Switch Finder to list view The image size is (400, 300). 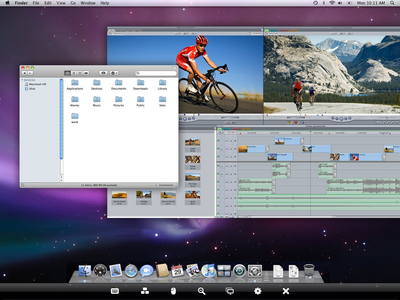pos(74,73)
